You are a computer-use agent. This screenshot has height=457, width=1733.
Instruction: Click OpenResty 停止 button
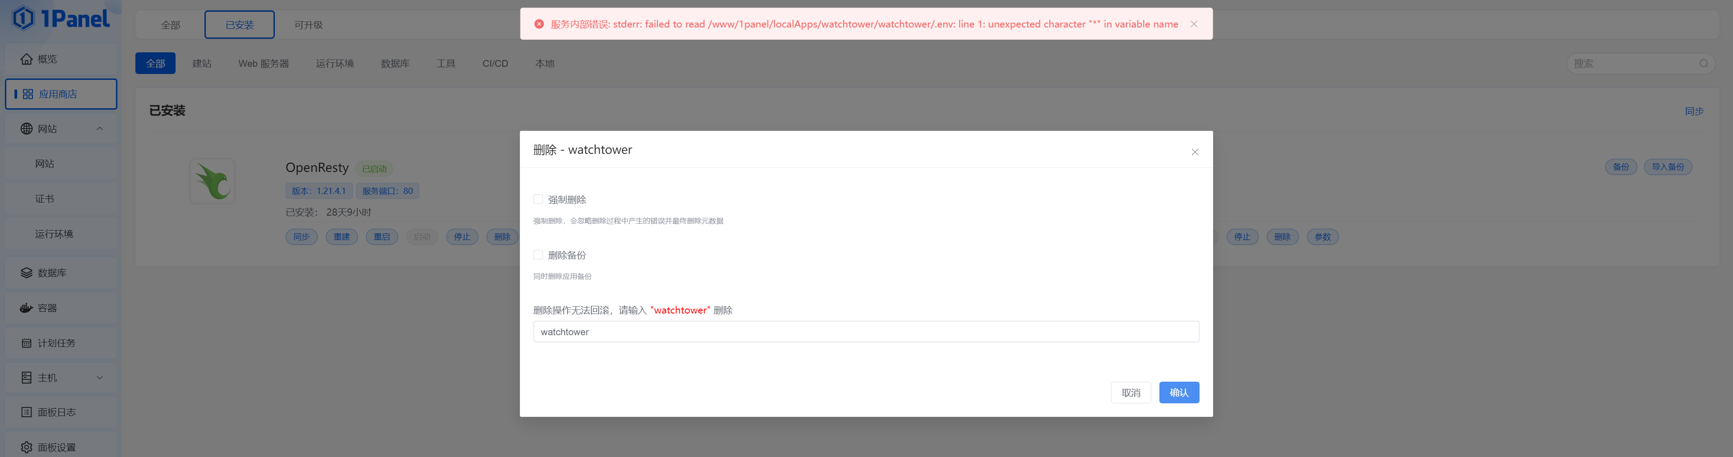pos(462,236)
